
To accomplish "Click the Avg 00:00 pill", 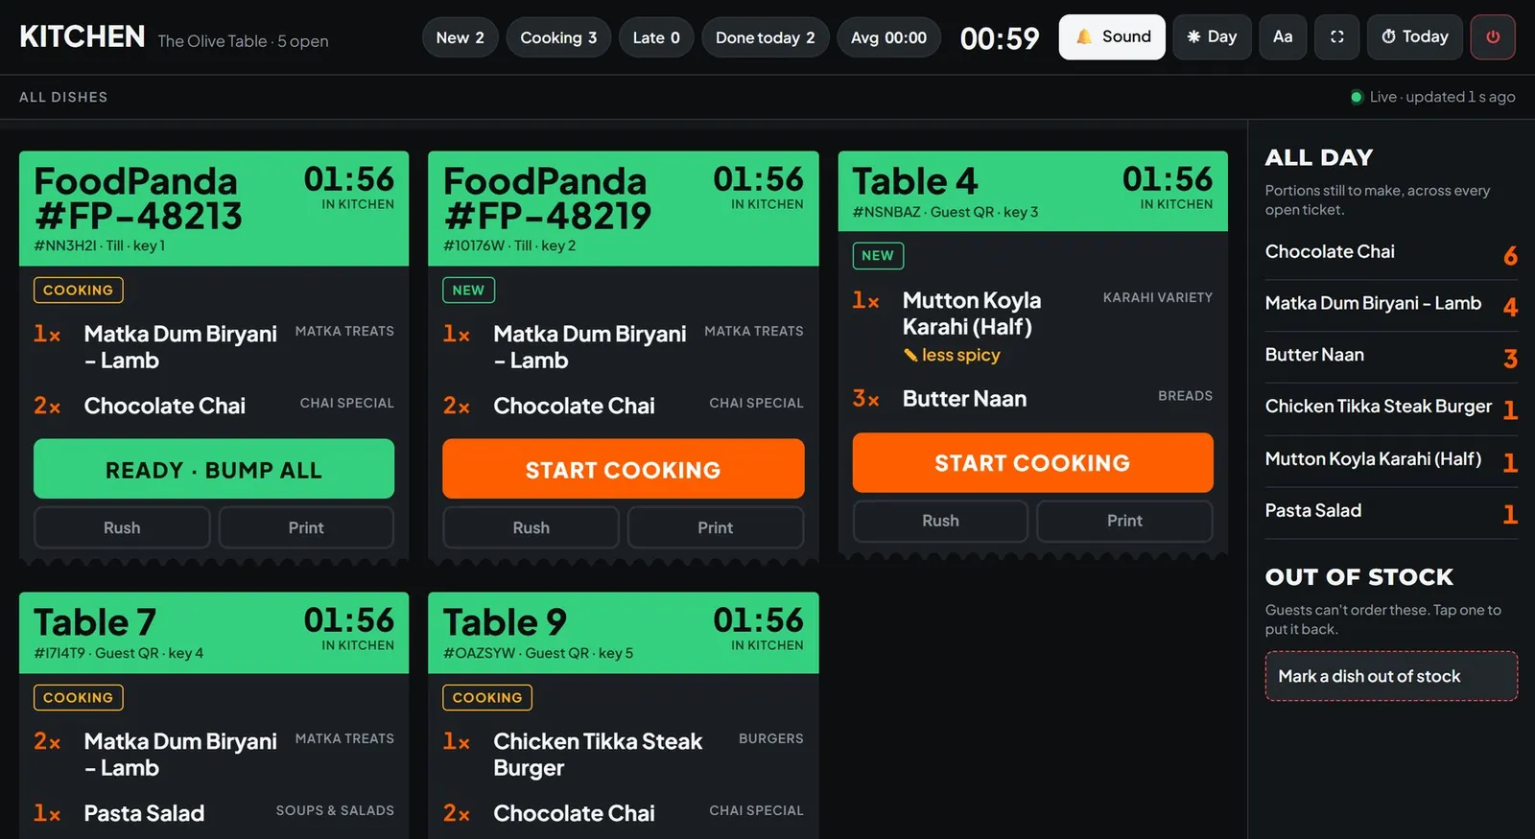I will coord(888,37).
